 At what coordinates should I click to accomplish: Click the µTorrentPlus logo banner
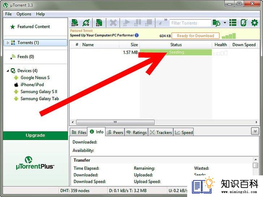pos(35,163)
